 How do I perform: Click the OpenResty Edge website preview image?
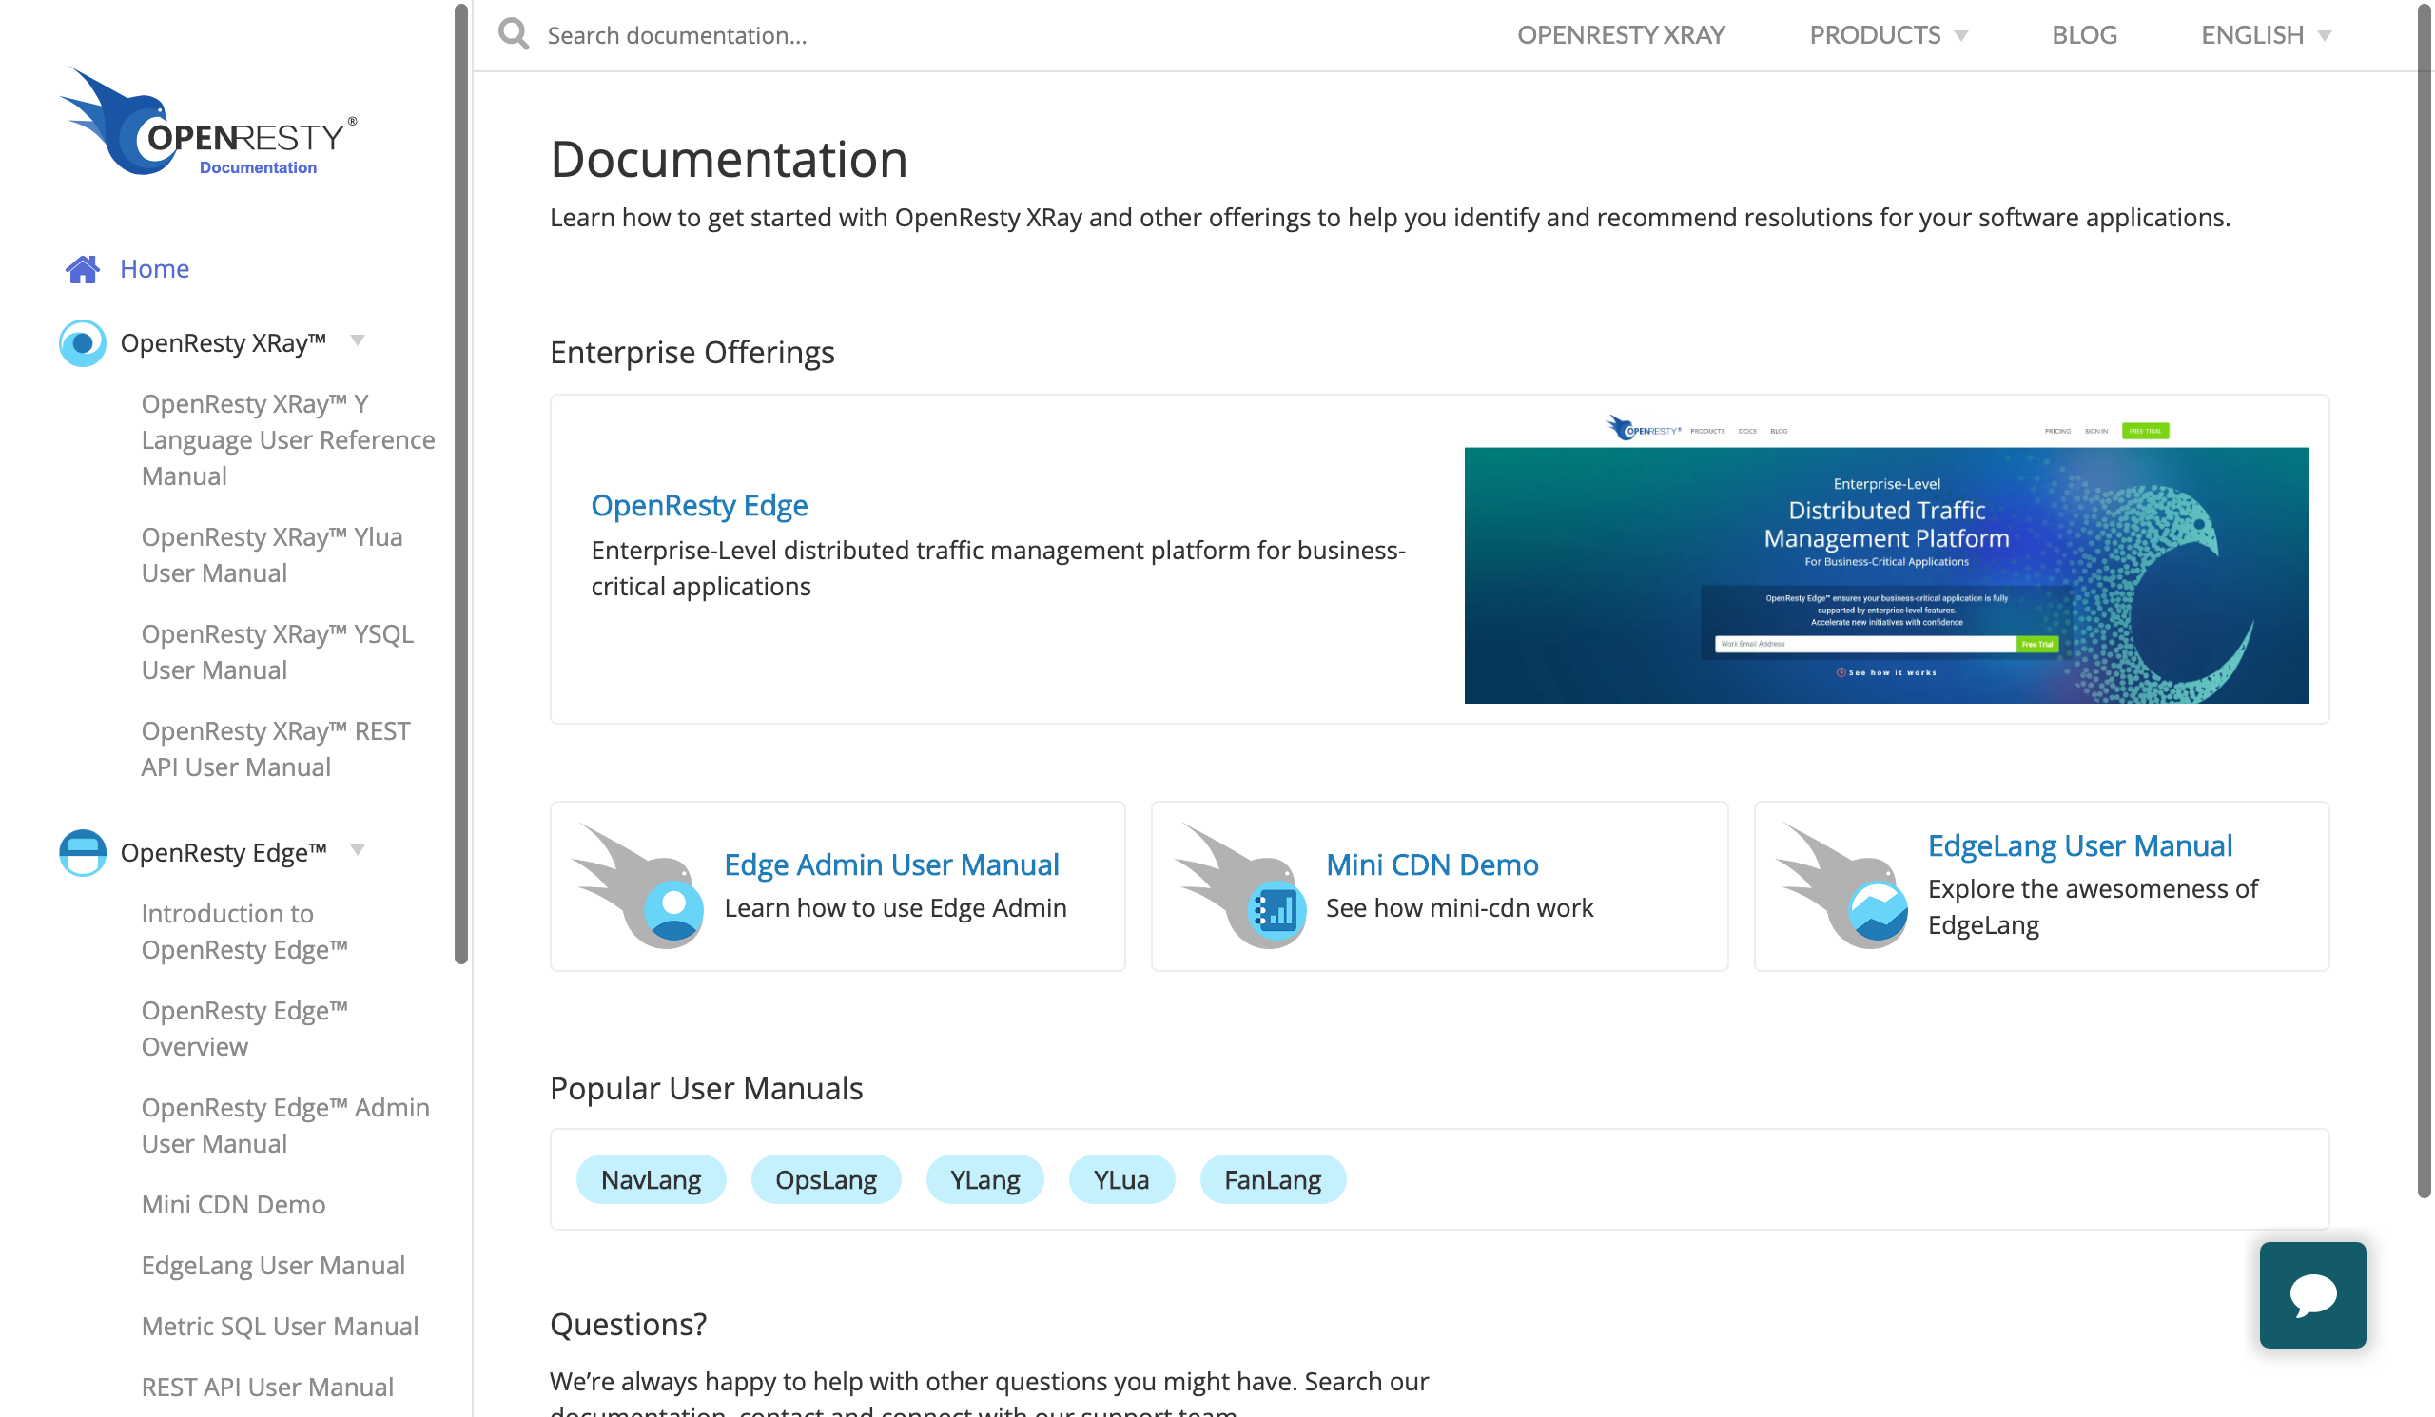pyautogui.click(x=1886, y=559)
